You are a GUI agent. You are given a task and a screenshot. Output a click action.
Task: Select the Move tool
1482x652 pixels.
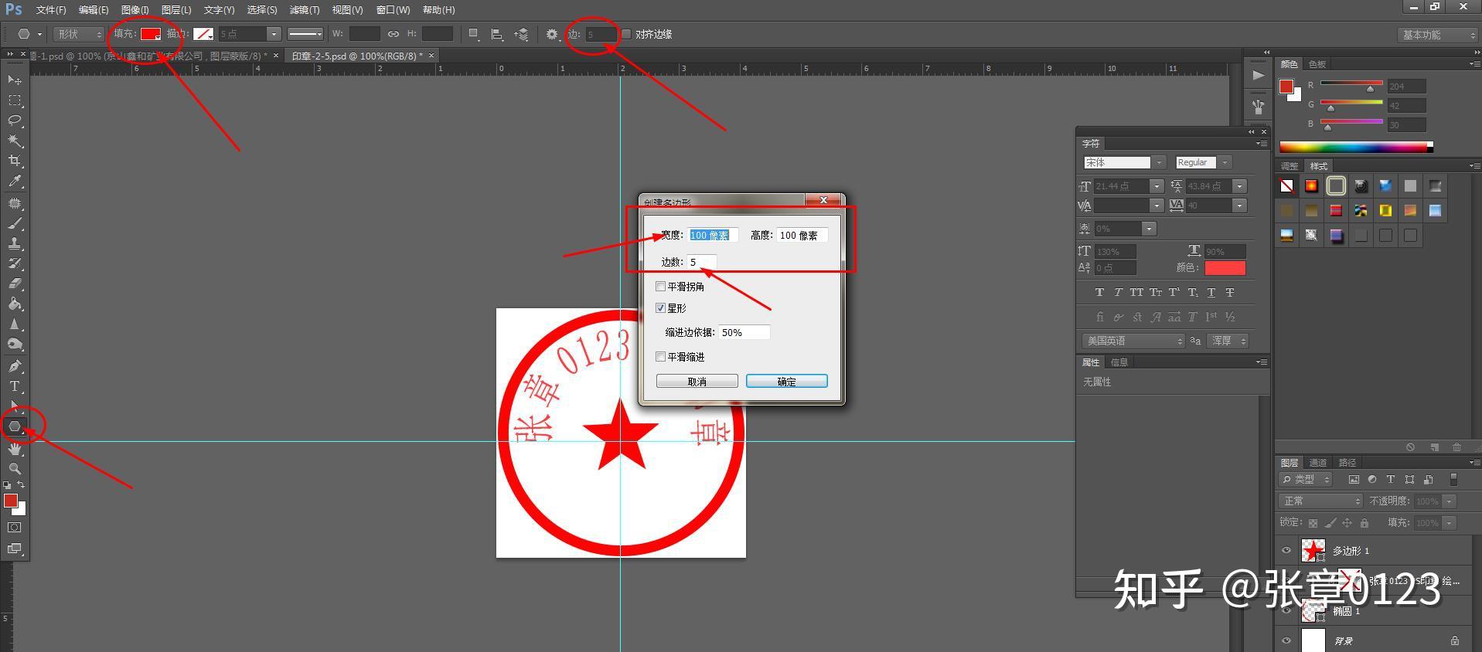click(15, 80)
